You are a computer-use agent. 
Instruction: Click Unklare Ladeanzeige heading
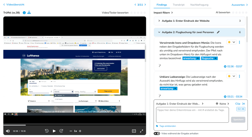(172, 77)
